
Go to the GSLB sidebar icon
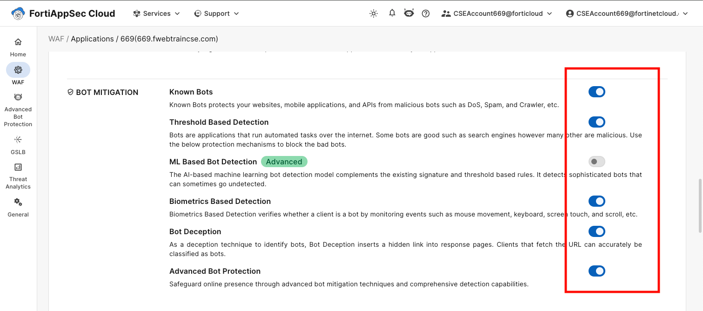coord(18,139)
